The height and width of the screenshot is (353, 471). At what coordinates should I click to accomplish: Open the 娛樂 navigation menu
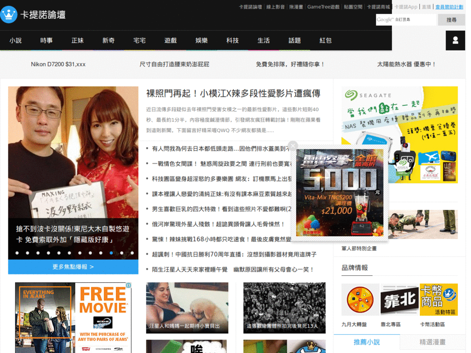coord(201,40)
